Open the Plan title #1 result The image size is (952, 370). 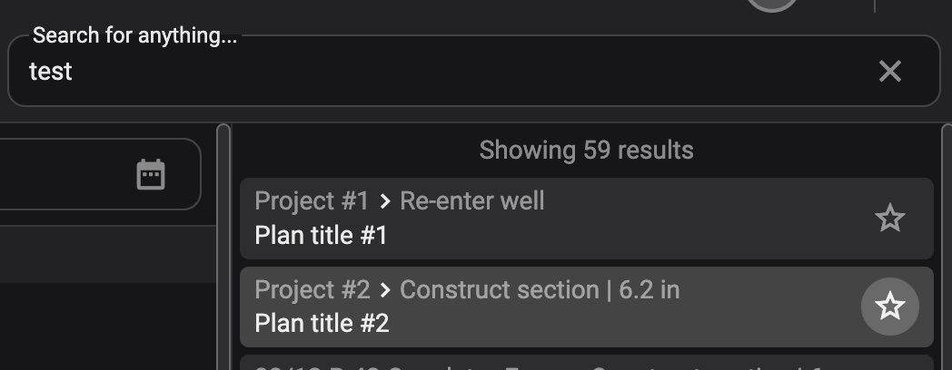[321, 236]
